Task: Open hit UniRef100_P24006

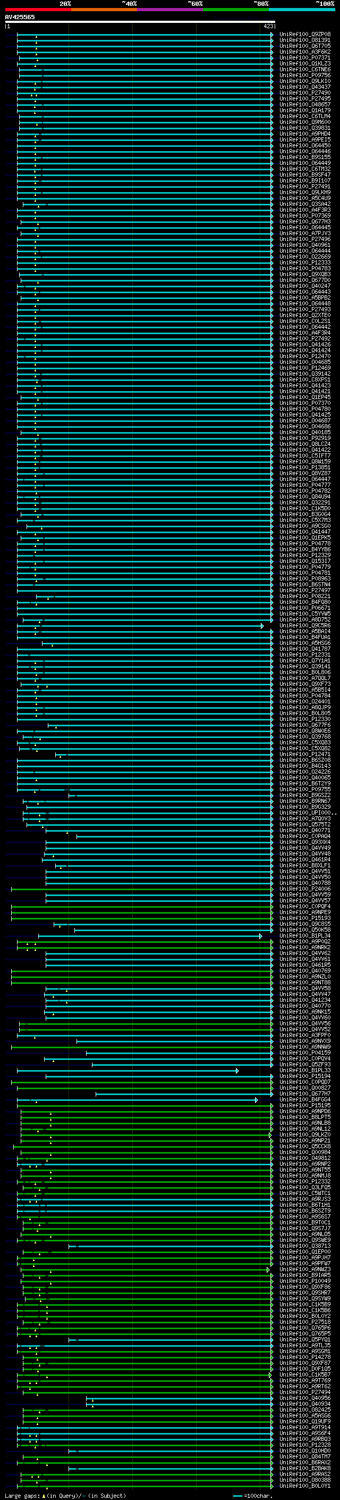Action: (x=304, y=889)
